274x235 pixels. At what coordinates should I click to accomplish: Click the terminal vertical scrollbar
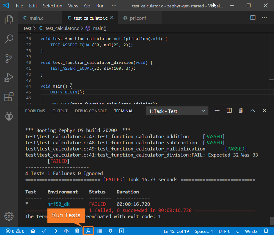pyautogui.click(x=272, y=221)
